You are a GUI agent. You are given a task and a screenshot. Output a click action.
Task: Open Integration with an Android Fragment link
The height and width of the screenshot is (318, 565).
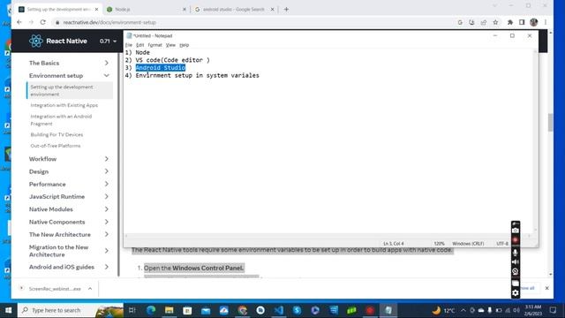[x=61, y=120]
